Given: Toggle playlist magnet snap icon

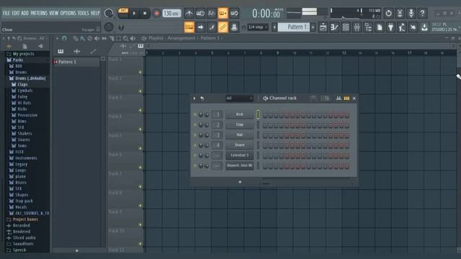Looking at the screenshot, I should coord(64,38).
